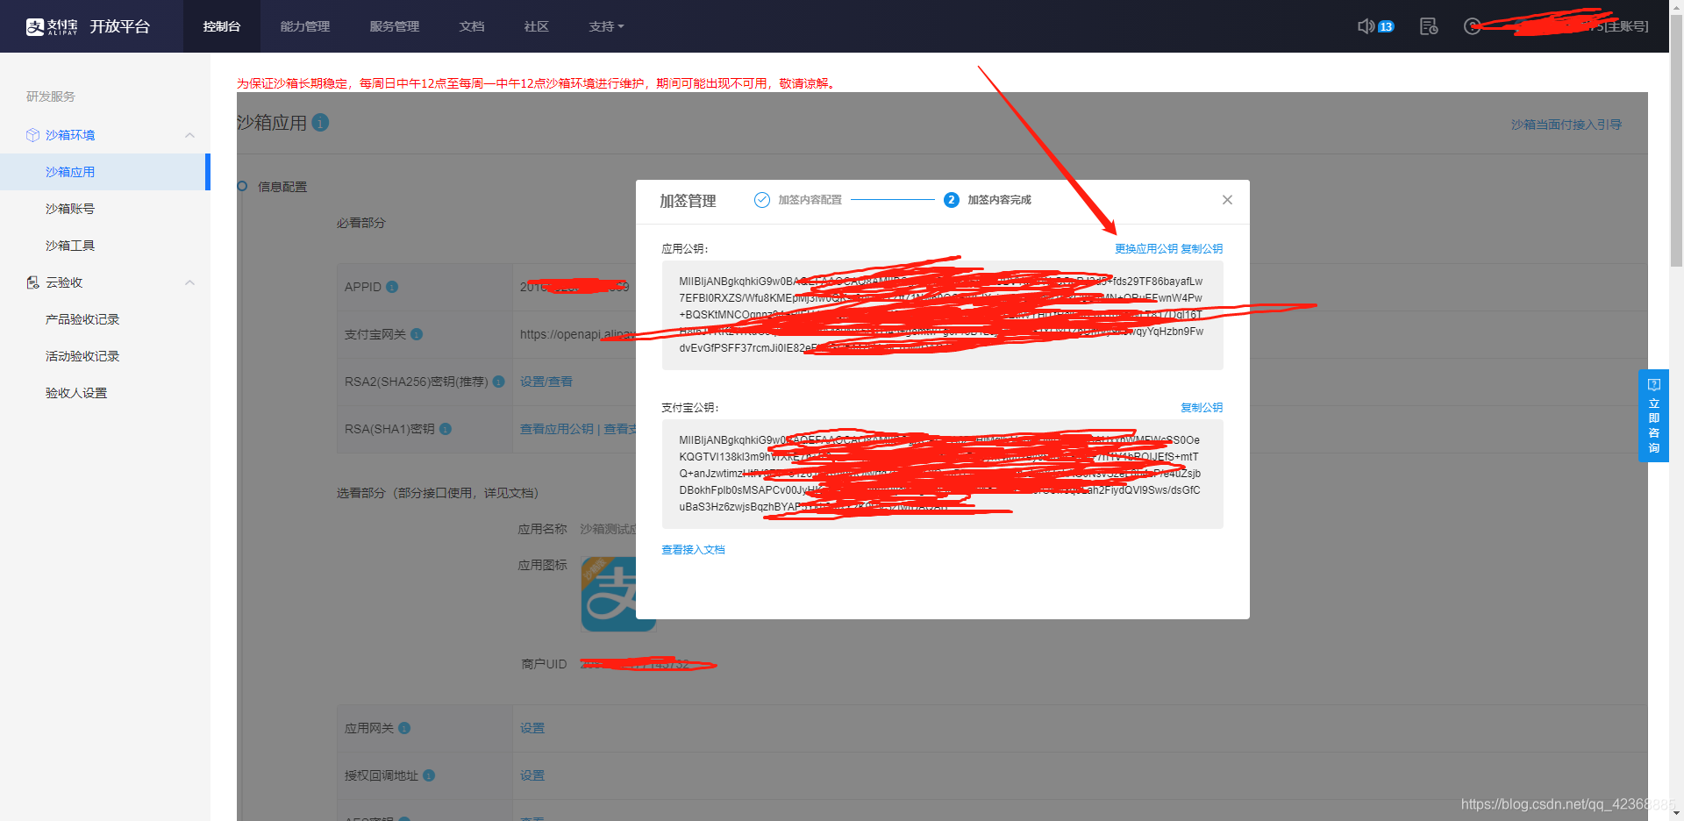
Task: Click 复制公钥 for 支付宝公钥
Action: click(x=1202, y=408)
